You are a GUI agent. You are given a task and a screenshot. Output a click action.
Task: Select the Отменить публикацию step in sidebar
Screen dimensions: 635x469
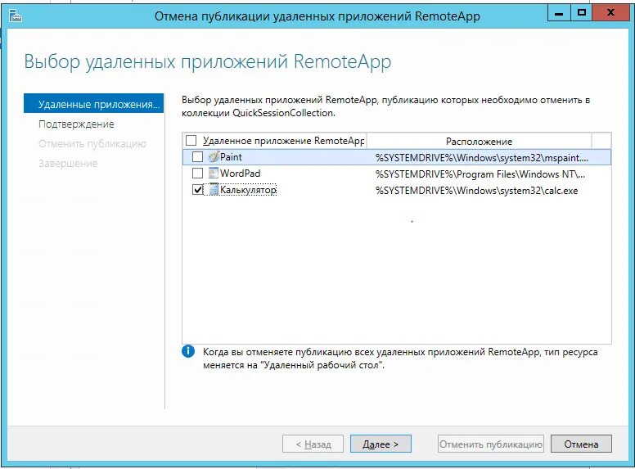coord(92,144)
